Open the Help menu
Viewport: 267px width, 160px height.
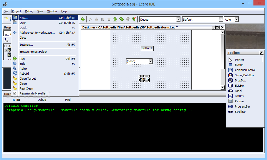pyautogui.click(x=64, y=11)
